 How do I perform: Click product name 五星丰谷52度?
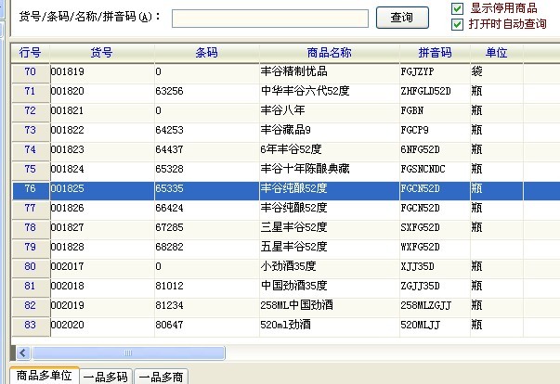coord(293,247)
